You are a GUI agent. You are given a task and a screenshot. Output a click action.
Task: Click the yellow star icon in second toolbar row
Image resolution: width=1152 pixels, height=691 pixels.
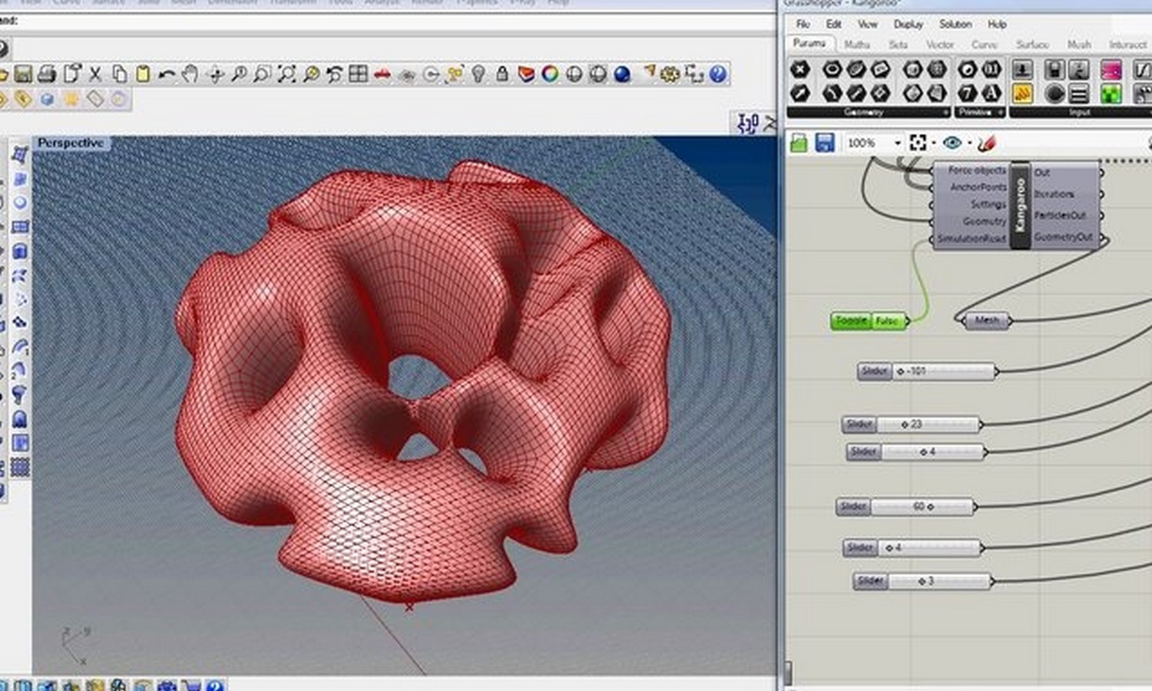click(x=71, y=99)
